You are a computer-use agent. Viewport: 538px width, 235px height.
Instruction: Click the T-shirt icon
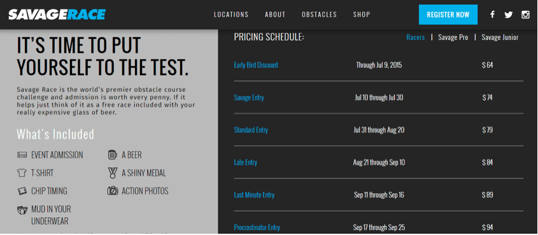coord(22,173)
